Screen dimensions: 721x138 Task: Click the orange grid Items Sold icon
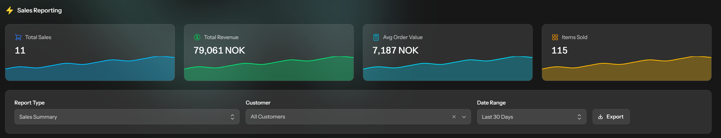pos(555,37)
